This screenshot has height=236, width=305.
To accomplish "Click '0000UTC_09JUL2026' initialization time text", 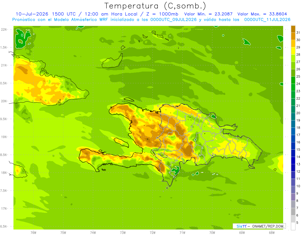I will click(174, 20).
